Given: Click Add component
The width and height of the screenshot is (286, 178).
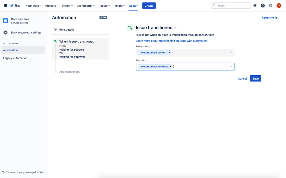Looking at the screenshot, I should pos(69,72).
